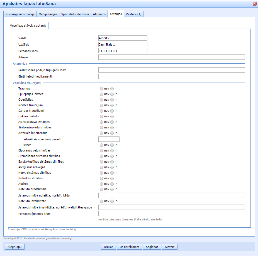Switch to the Vēsture (1) tab

tap(134, 14)
